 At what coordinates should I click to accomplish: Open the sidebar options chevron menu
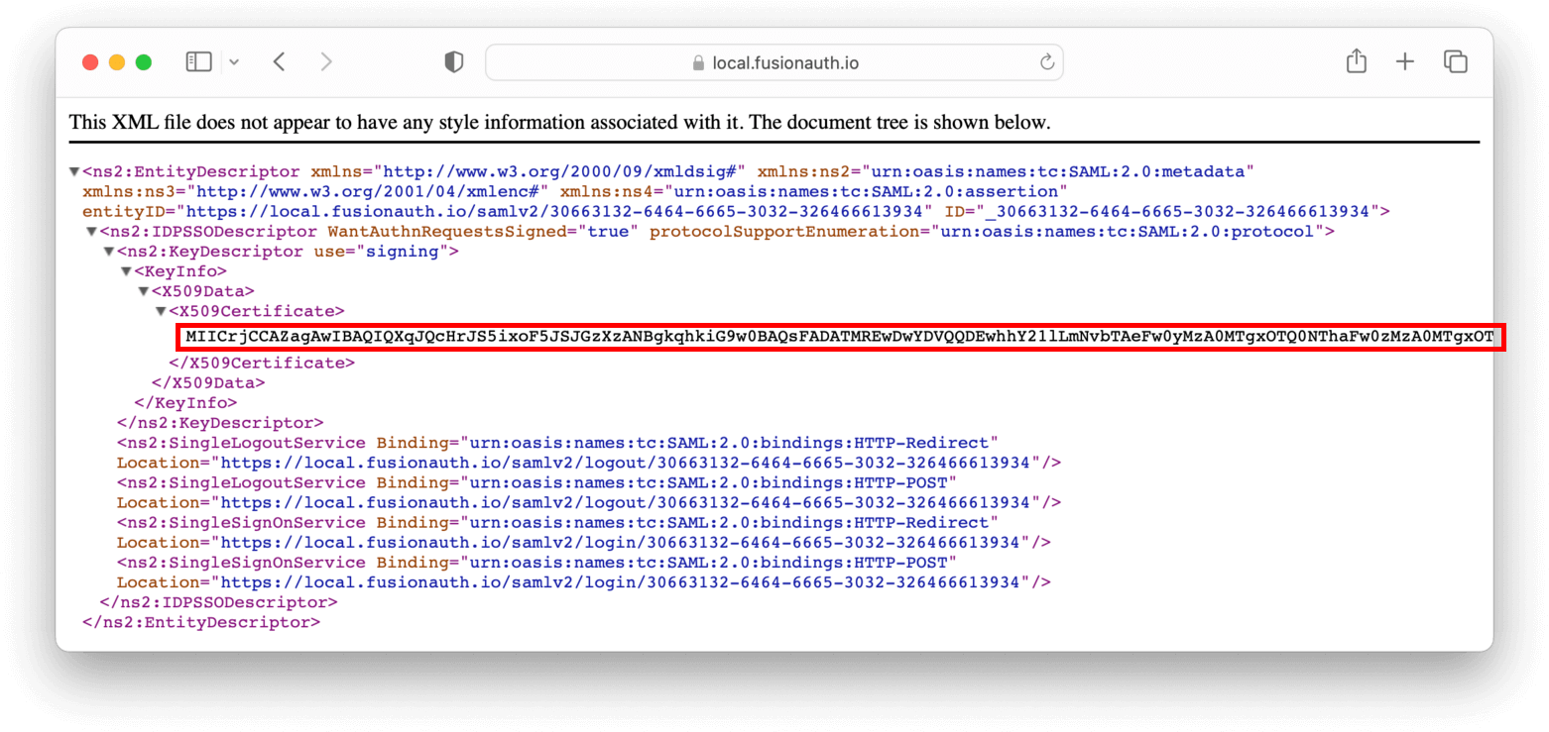[234, 62]
